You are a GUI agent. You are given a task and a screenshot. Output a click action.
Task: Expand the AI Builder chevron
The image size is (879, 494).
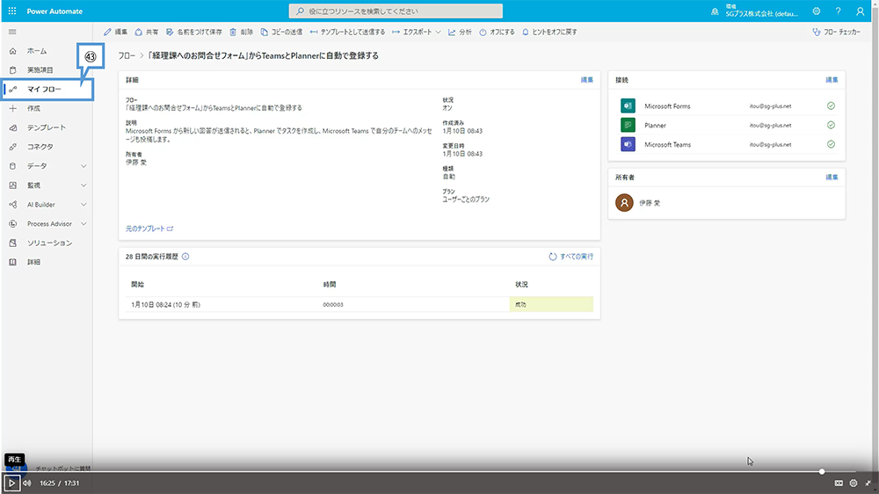point(84,205)
